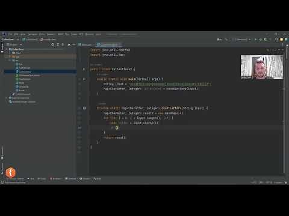Open the File menu
The height and width of the screenshot is (216, 289).
pyautogui.click(x=10, y=34)
